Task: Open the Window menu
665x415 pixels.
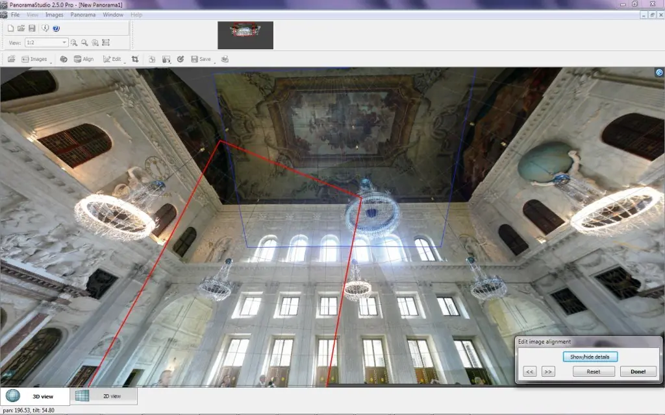Action: click(113, 15)
